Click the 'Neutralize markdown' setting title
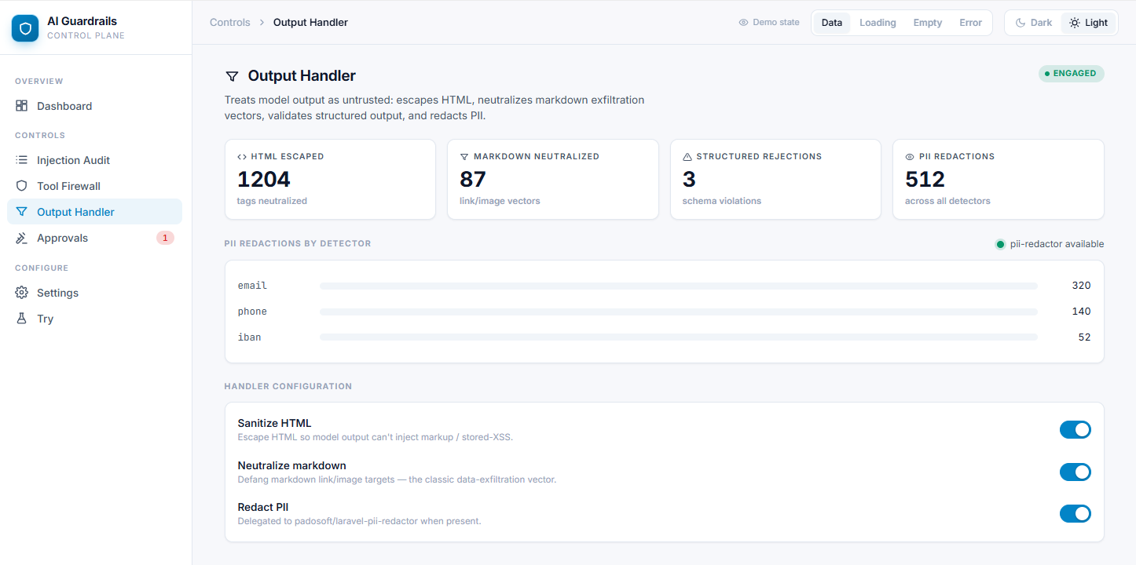This screenshot has width=1136, height=565. click(291, 465)
